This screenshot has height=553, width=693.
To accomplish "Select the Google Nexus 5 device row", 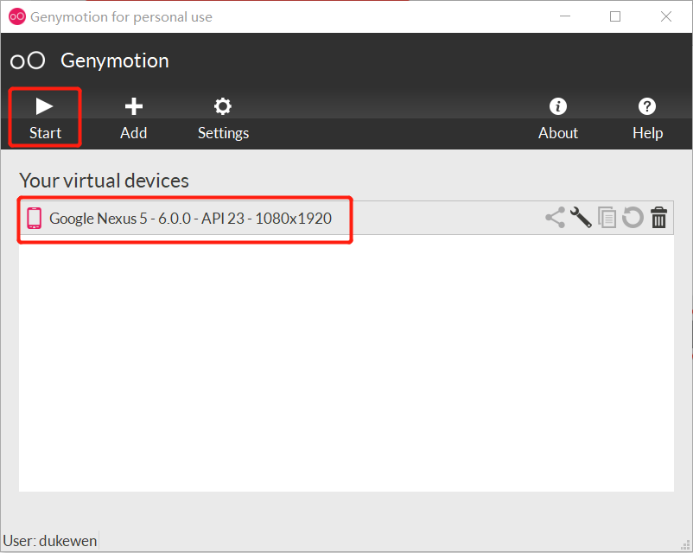I will tap(346, 218).
